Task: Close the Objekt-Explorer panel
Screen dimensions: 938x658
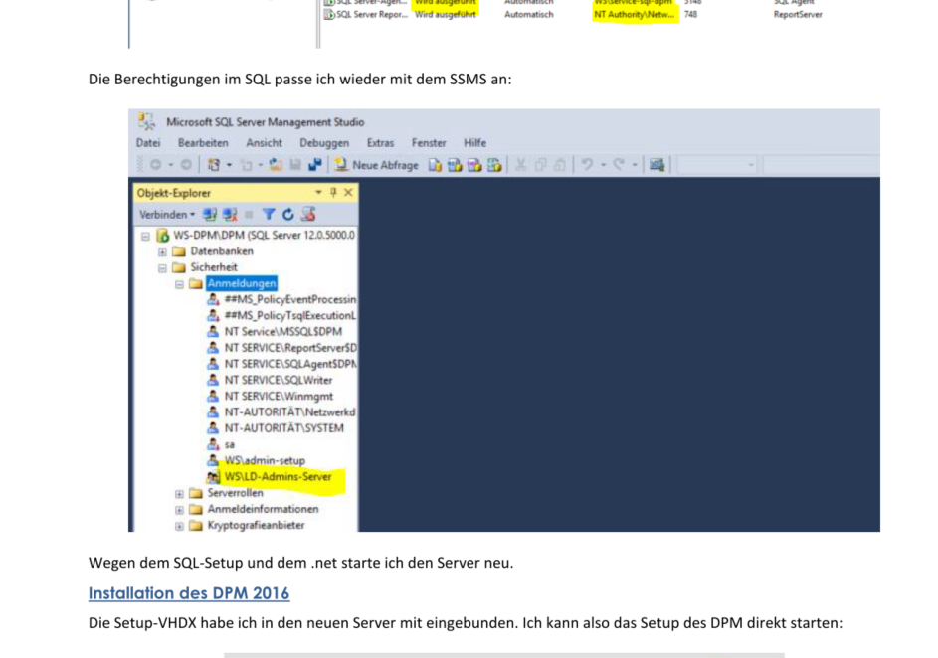Action: [348, 192]
